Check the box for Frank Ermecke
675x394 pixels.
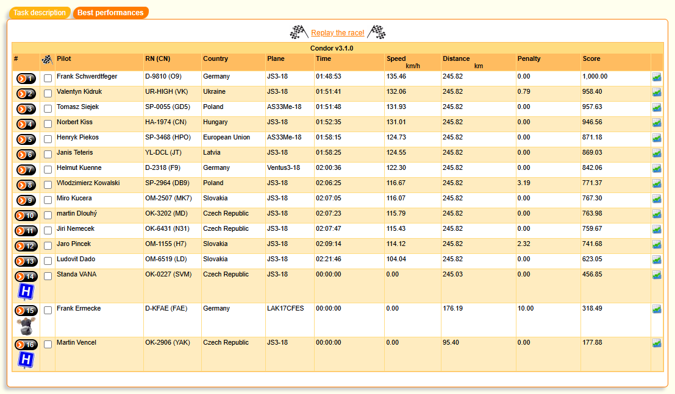pos(48,310)
